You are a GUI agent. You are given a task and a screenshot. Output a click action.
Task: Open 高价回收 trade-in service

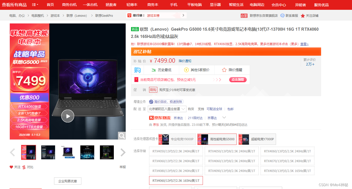click(166, 102)
